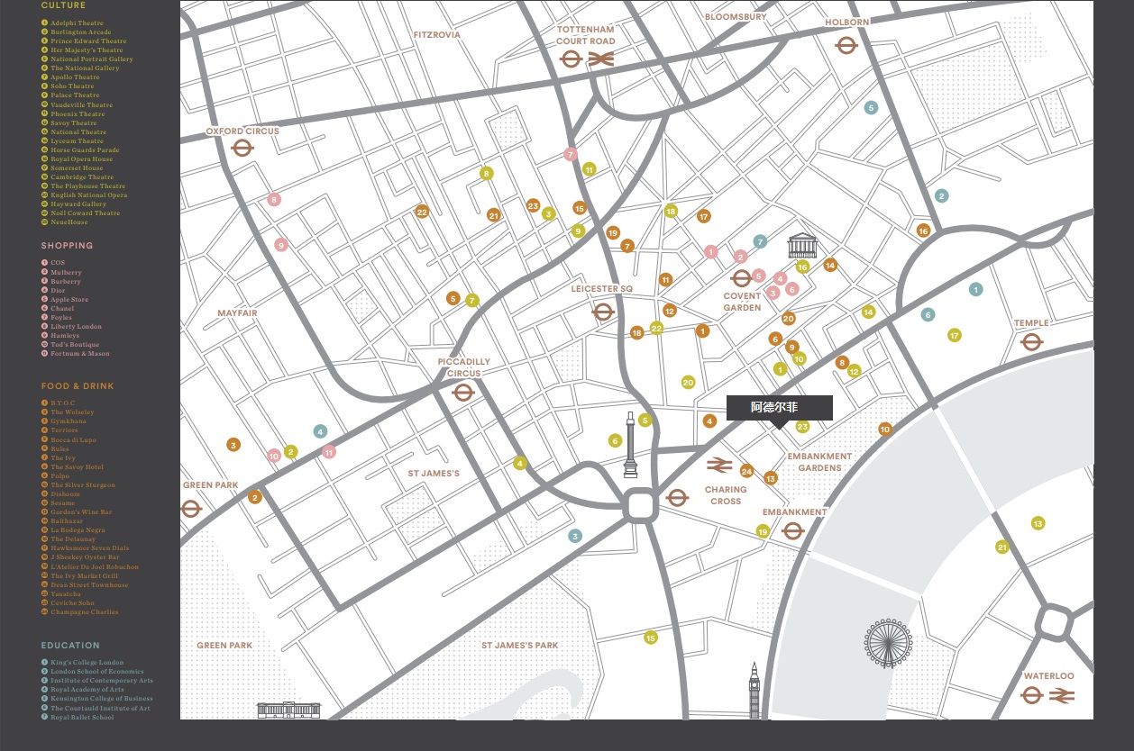1134x751 pixels.
Task: Click the columned building icon near Covent Garden
Action: coord(801,246)
